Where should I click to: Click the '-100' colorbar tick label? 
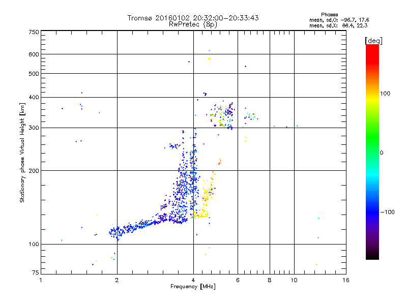tap(387, 212)
